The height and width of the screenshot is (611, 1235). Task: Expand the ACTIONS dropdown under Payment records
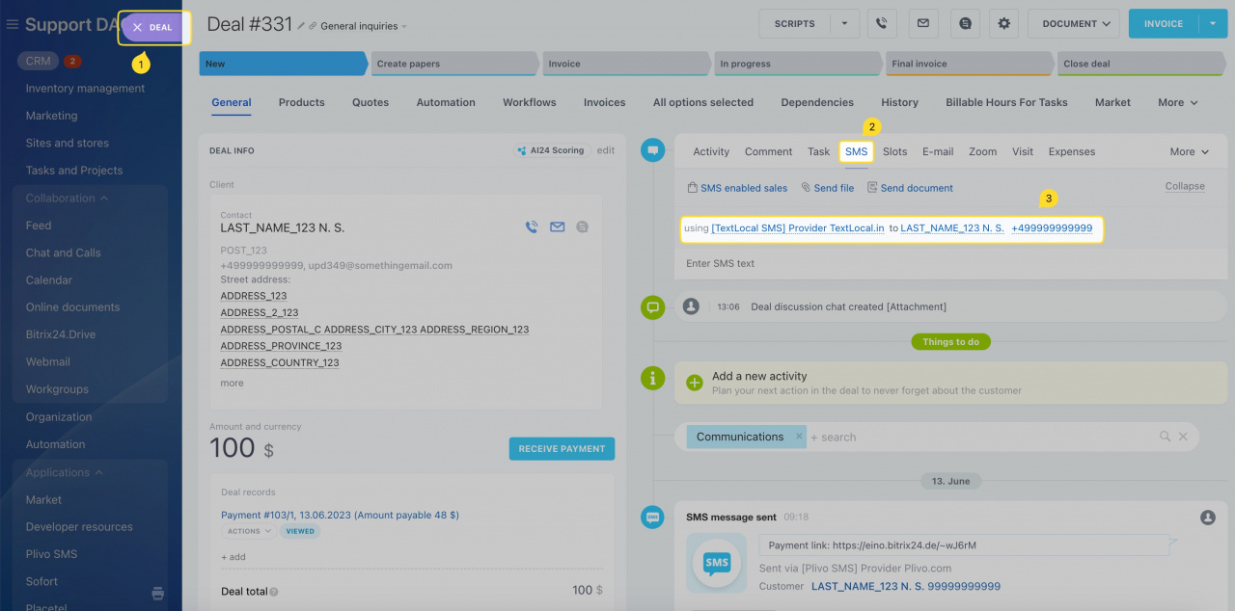(248, 530)
